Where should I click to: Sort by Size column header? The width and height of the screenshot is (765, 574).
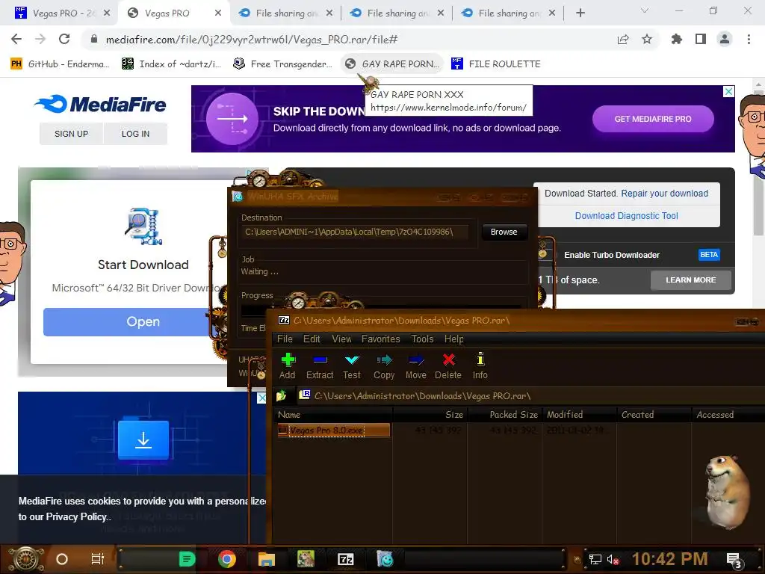pyautogui.click(x=430, y=414)
